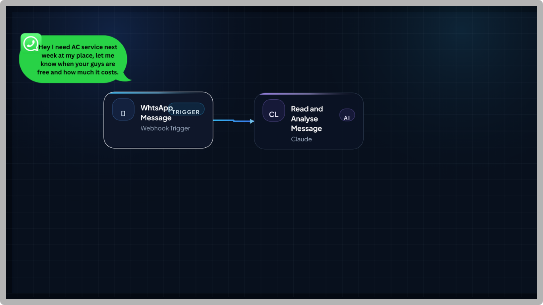
Task: Select the Read and Analyse Message title
Action: pos(307,118)
